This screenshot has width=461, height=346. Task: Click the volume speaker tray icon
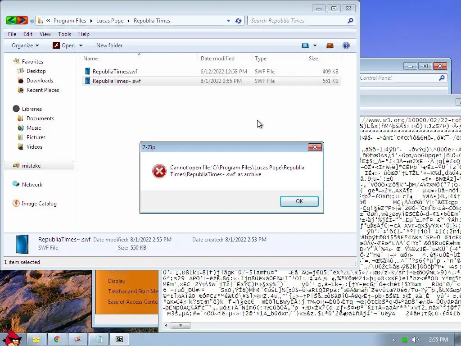tap(415, 340)
